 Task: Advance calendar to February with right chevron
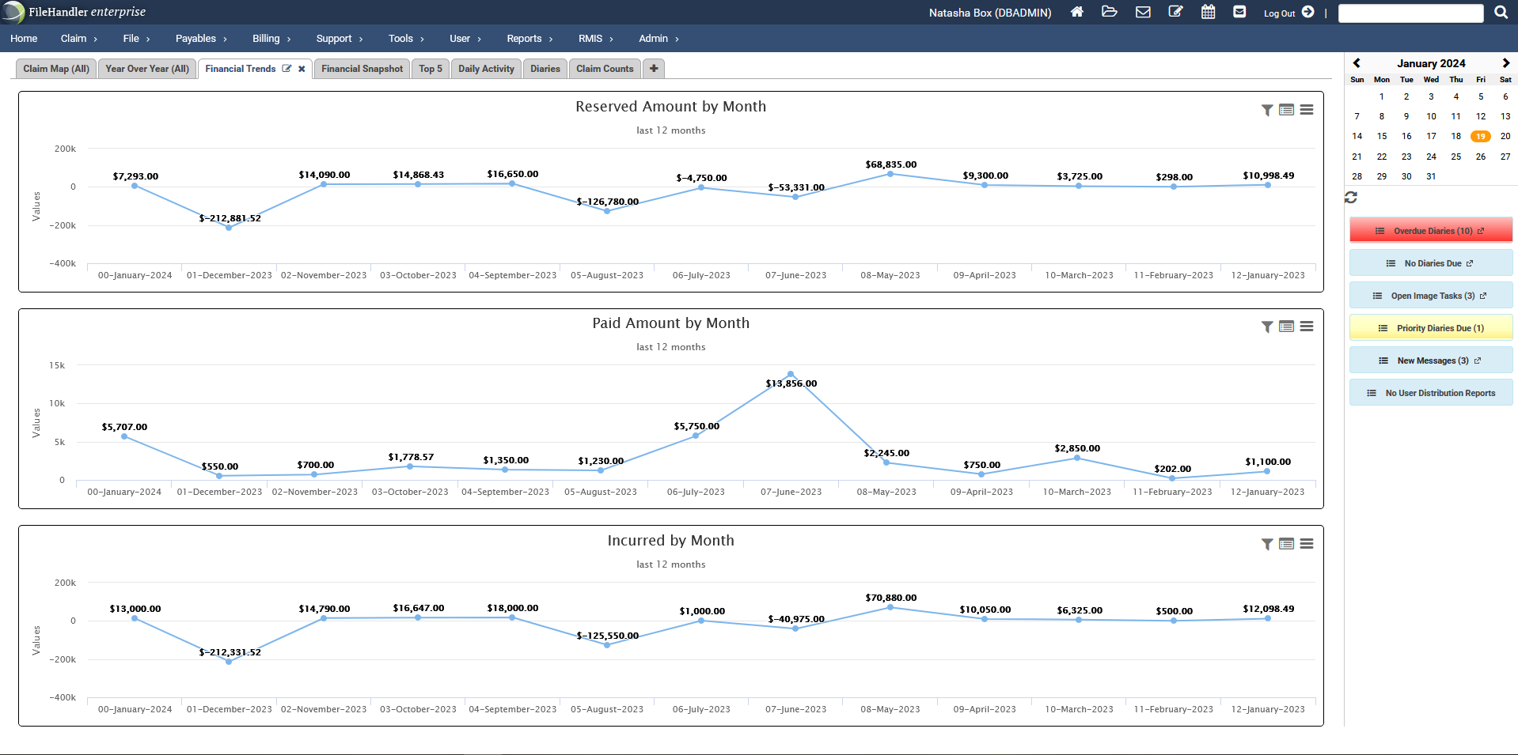click(1505, 62)
